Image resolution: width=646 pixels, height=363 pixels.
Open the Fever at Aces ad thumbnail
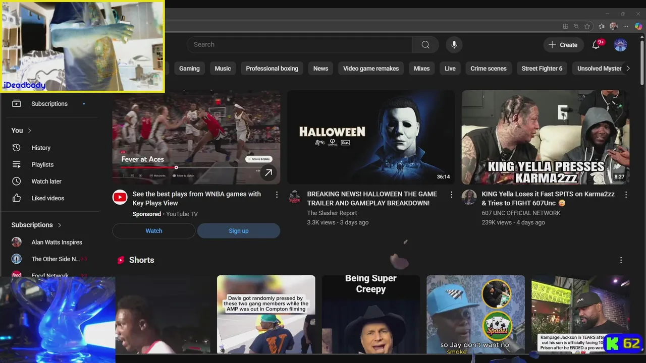pos(196,137)
